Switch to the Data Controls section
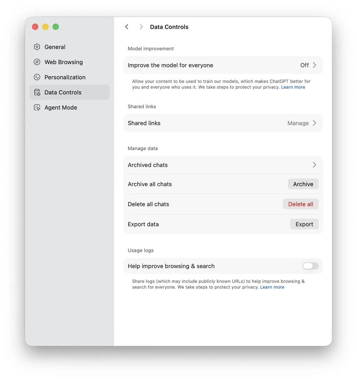 point(63,92)
